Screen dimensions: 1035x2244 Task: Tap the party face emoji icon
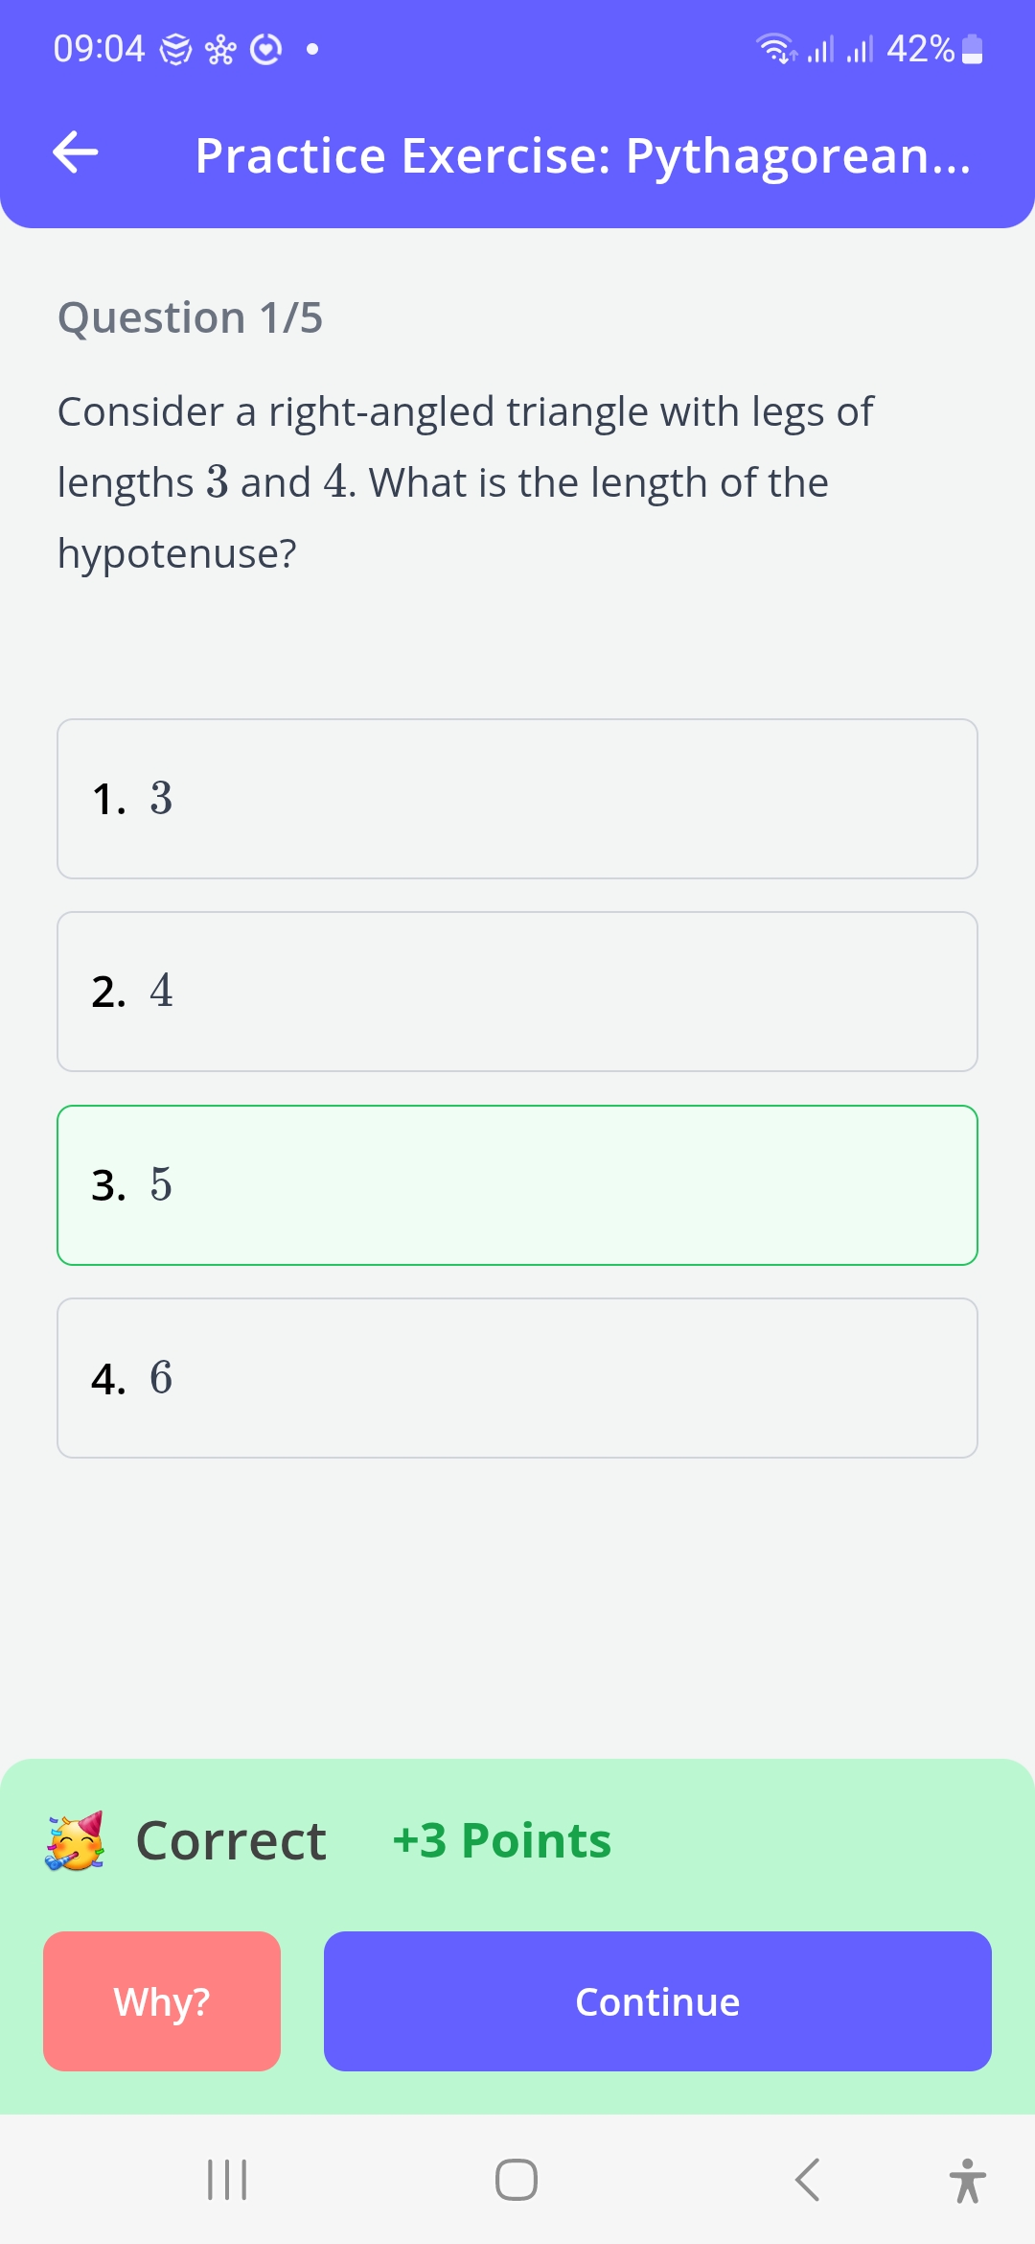click(x=75, y=1841)
